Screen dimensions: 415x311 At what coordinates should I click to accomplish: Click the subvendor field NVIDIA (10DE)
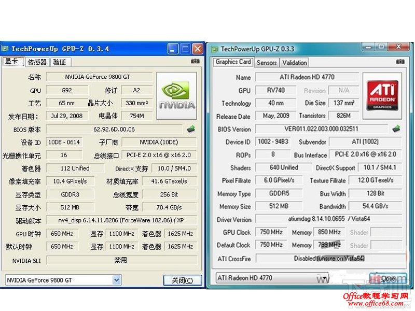[159, 142]
